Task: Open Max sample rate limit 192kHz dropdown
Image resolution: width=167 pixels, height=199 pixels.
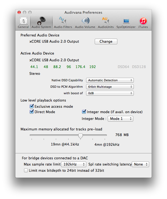Action: pyautogui.click(x=74, y=164)
